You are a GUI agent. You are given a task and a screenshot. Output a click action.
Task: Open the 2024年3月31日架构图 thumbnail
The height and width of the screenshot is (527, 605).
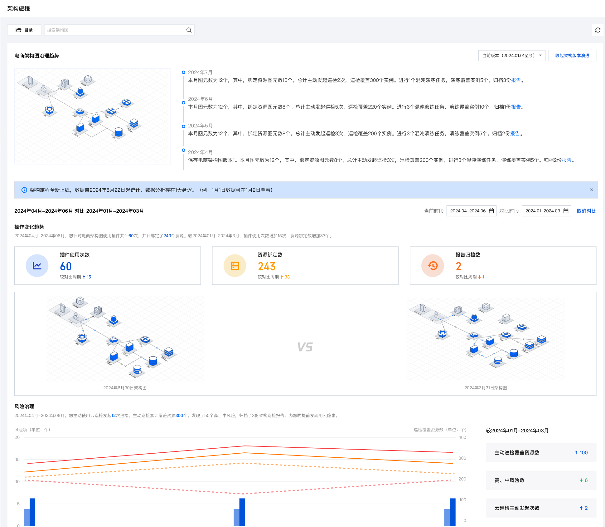click(x=486, y=339)
